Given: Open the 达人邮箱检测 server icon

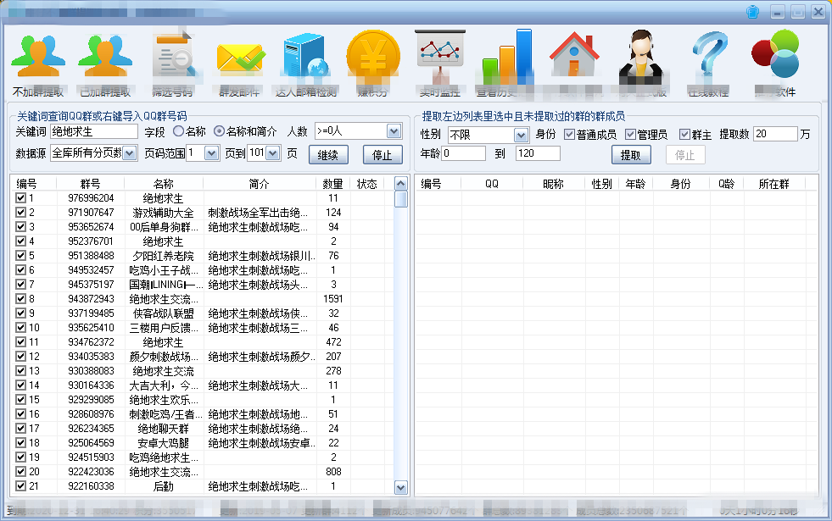Looking at the screenshot, I should [x=306, y=56].
